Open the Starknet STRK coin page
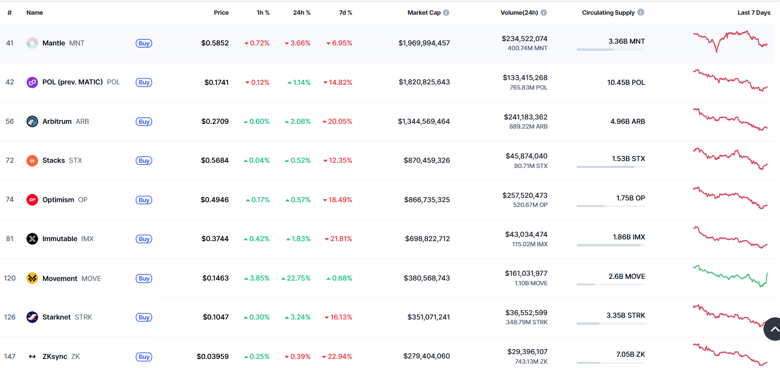The width and height of the screenshot is (780, 368). click(x=67, y=317)
